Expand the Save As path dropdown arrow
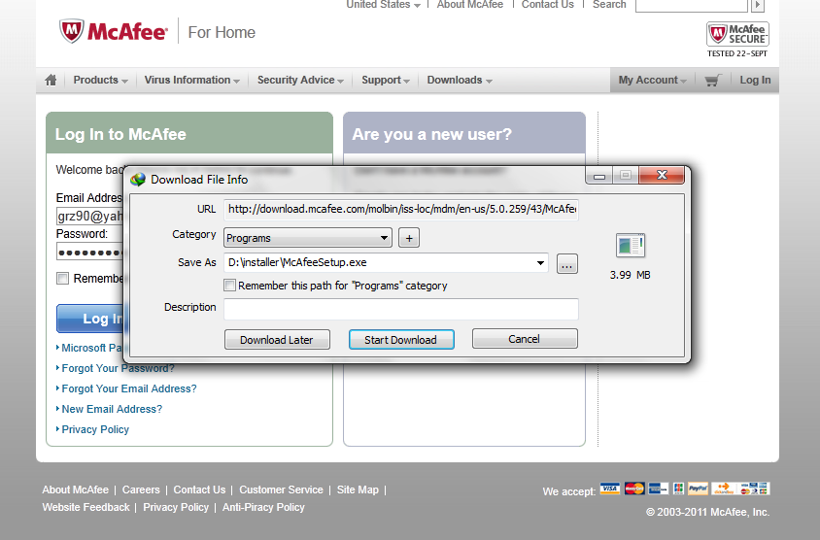 (540, 262)
